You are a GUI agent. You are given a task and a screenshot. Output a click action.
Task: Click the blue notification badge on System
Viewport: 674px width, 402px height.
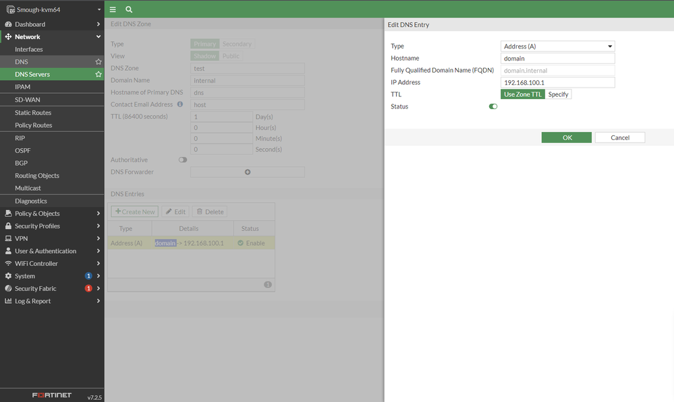[x=88, y=276]
